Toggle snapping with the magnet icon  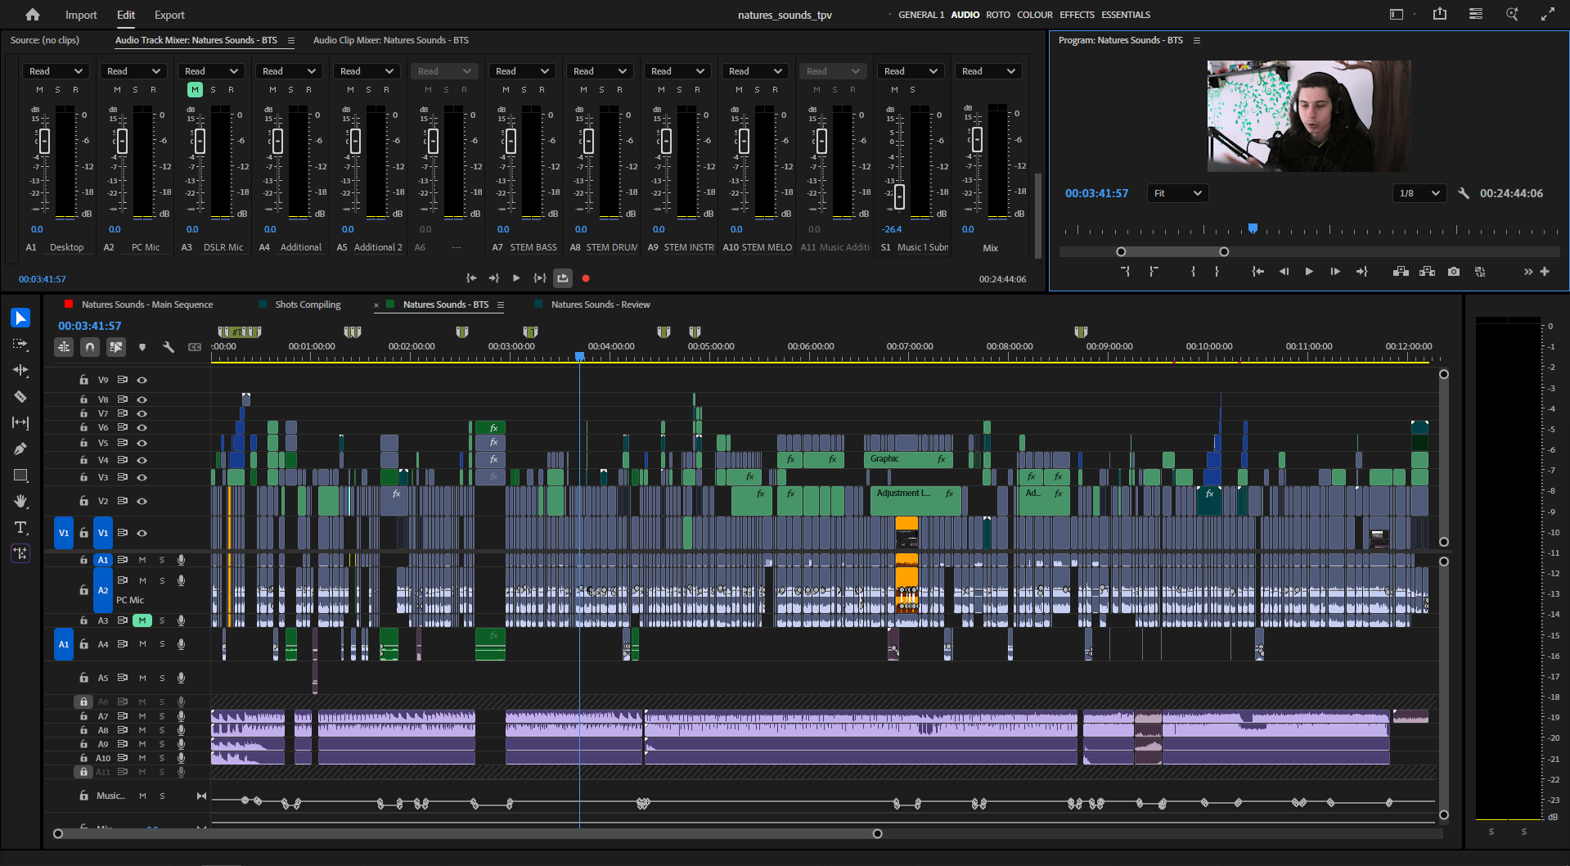pos(90,347)
